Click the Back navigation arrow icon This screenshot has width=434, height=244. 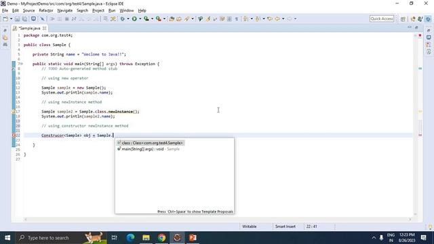(277, 19)
